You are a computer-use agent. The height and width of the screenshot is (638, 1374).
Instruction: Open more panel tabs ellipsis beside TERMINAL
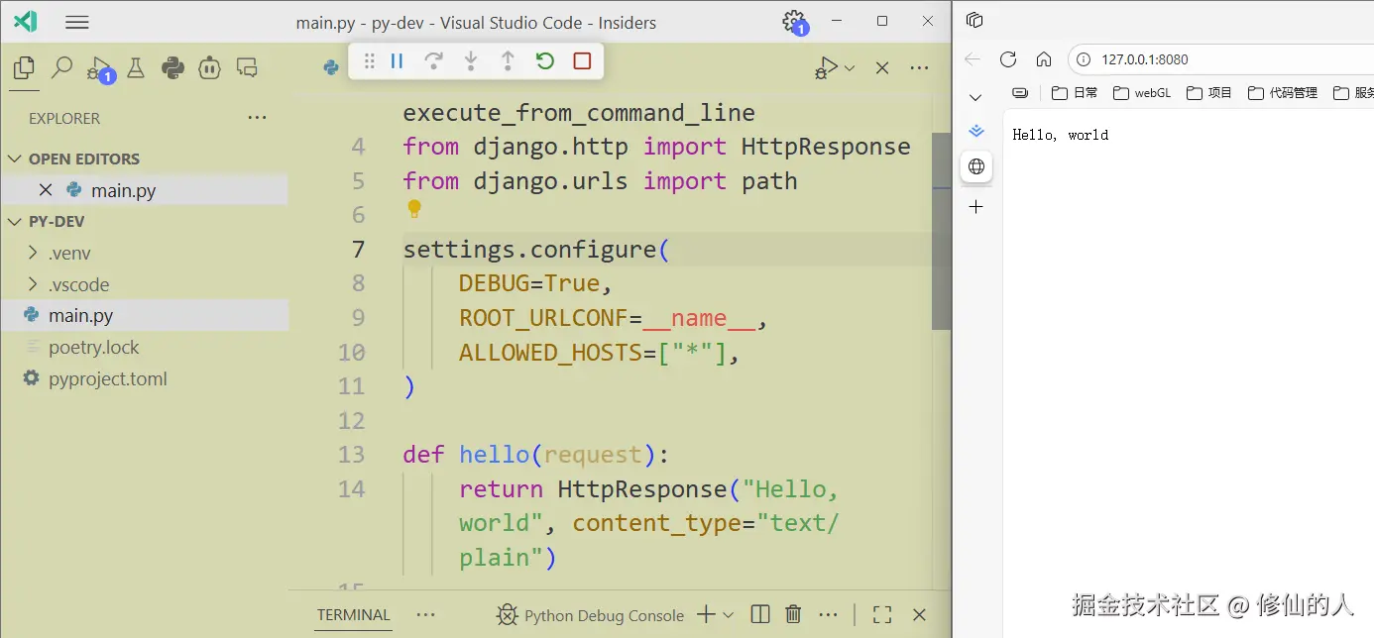(426, 615)
